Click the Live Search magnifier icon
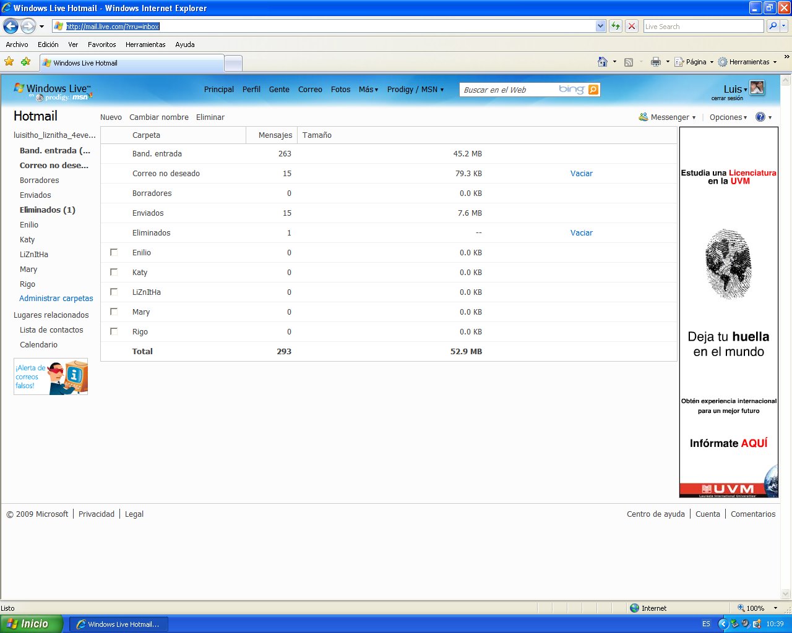The image size is (792, 633). point(772,26)
